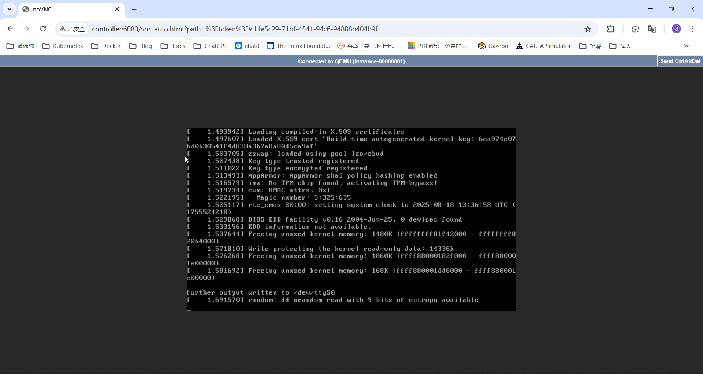Focus the address bar URL

click(235, 29)
